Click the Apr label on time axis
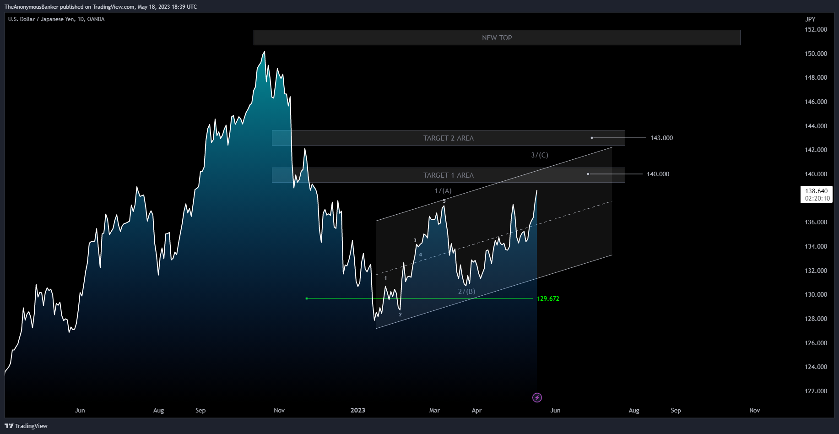 pos(476,410)
